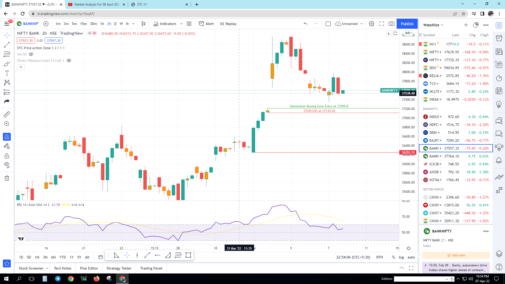505x284 pixels.
Task: Open the chart settings gear
Action: [372, 24]
